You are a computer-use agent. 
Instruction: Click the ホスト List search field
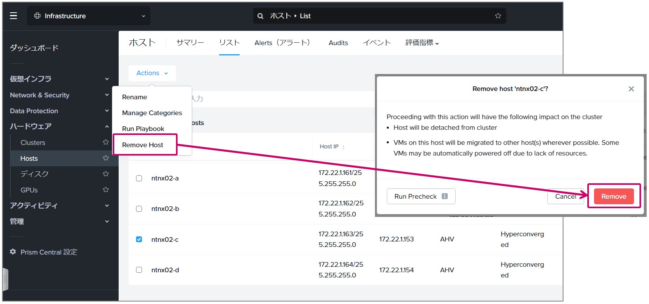380,16
